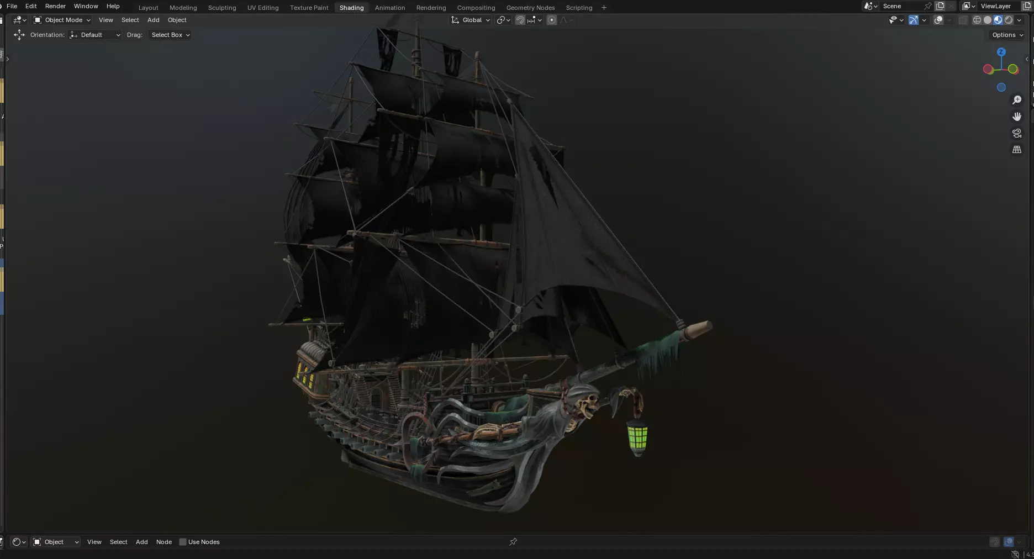Screen dimensions: 1034x559
Task: Open the viewport Add menu
Action: pos(153,20)
